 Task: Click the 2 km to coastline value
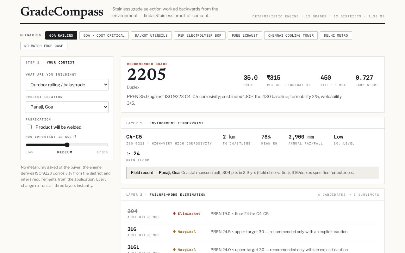pyautogui.click(x=229, y=137)
